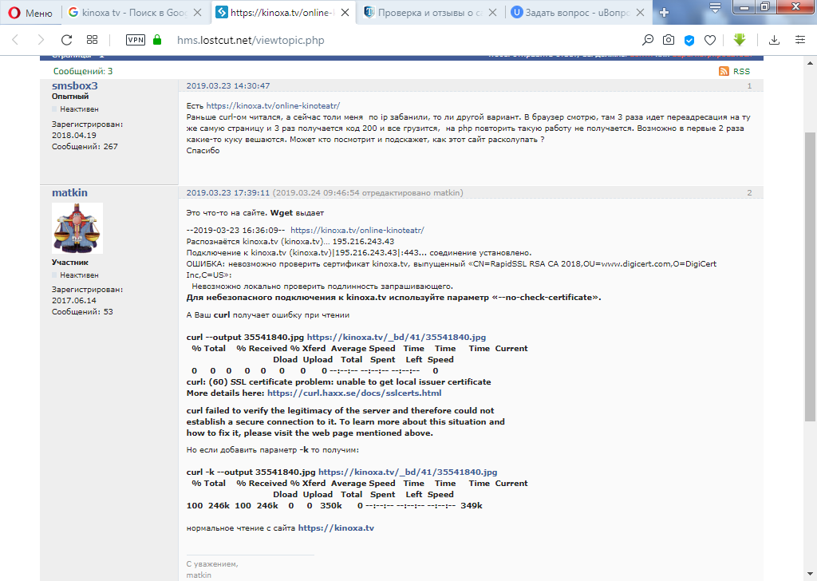Click post number 2 label
This screenshot has height=581, width=817.
coord(749,193)
